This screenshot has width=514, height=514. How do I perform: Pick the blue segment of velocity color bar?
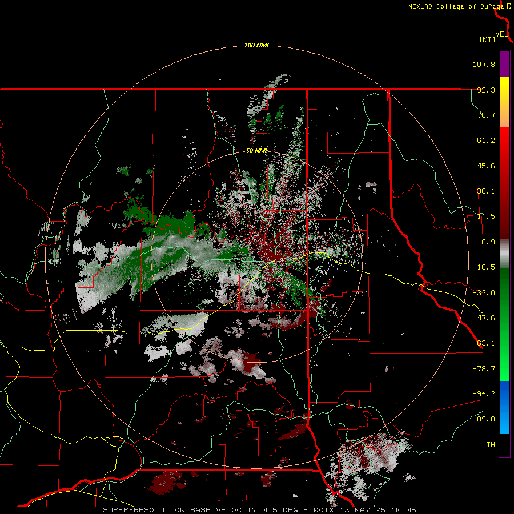[x=504, y=407]
